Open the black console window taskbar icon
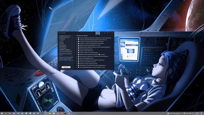 [x=65, y=113]
